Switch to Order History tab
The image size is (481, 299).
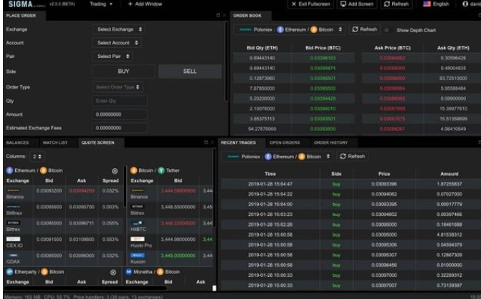(x=330, y=142)
